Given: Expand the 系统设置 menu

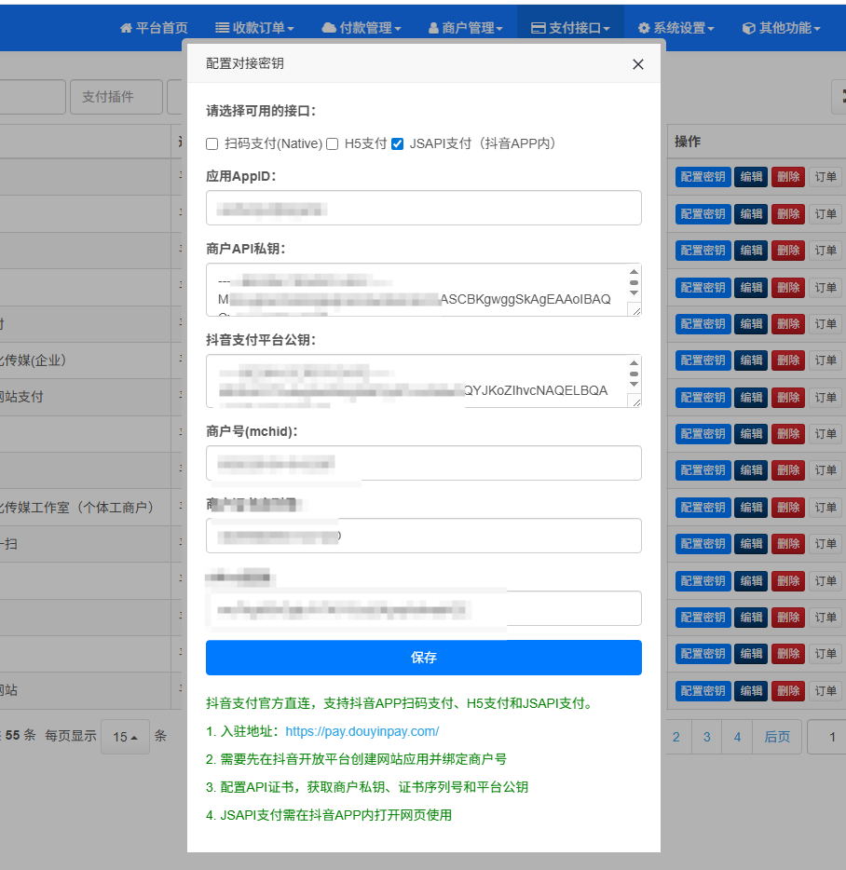Looking at the screenshot, I should [x=676, y=28].
